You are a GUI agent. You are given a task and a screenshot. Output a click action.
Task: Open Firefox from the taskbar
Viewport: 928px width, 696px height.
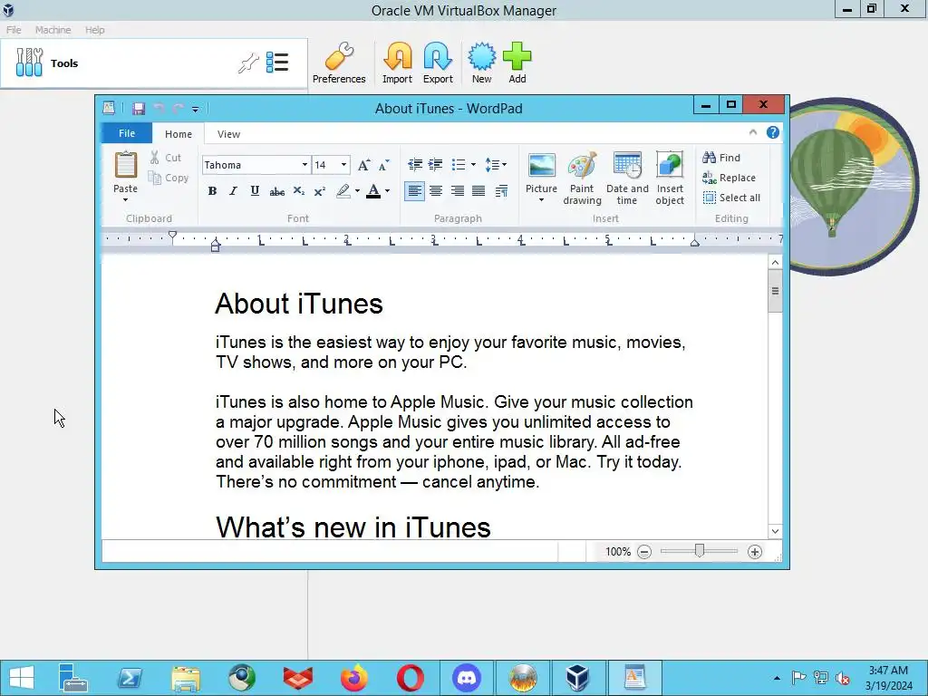354,678
